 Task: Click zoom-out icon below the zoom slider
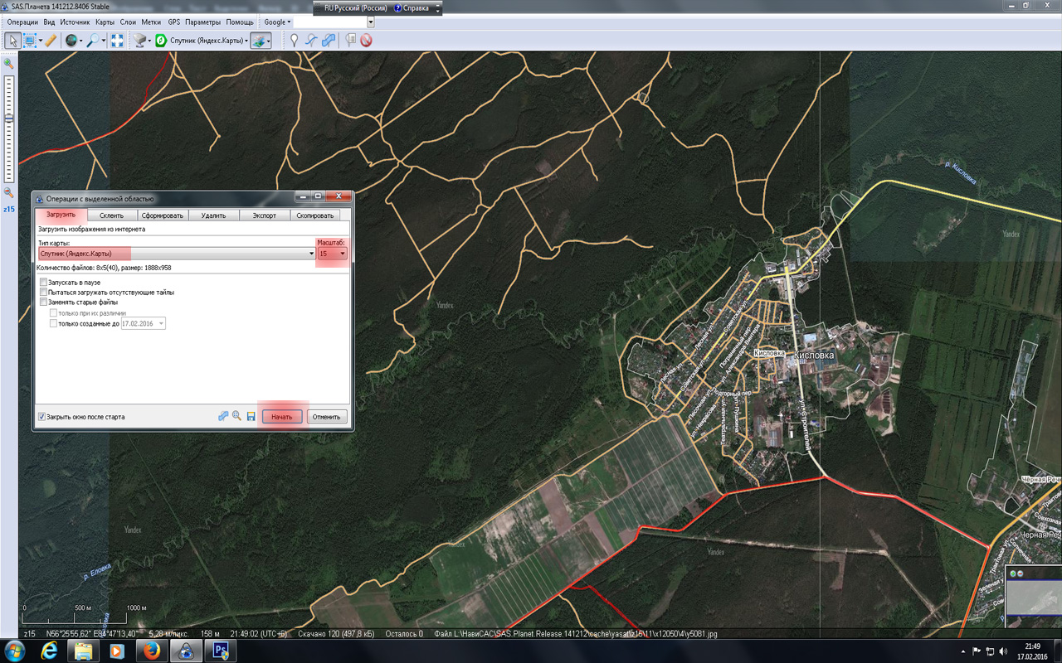point(9,192)
